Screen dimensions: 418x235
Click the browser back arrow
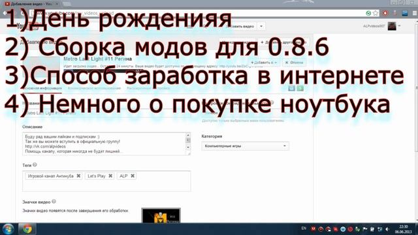click(x=5, y=13)
